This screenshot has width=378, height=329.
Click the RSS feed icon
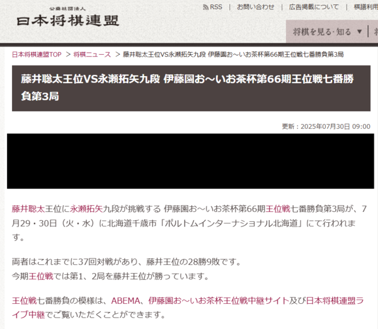click(205, 7)
